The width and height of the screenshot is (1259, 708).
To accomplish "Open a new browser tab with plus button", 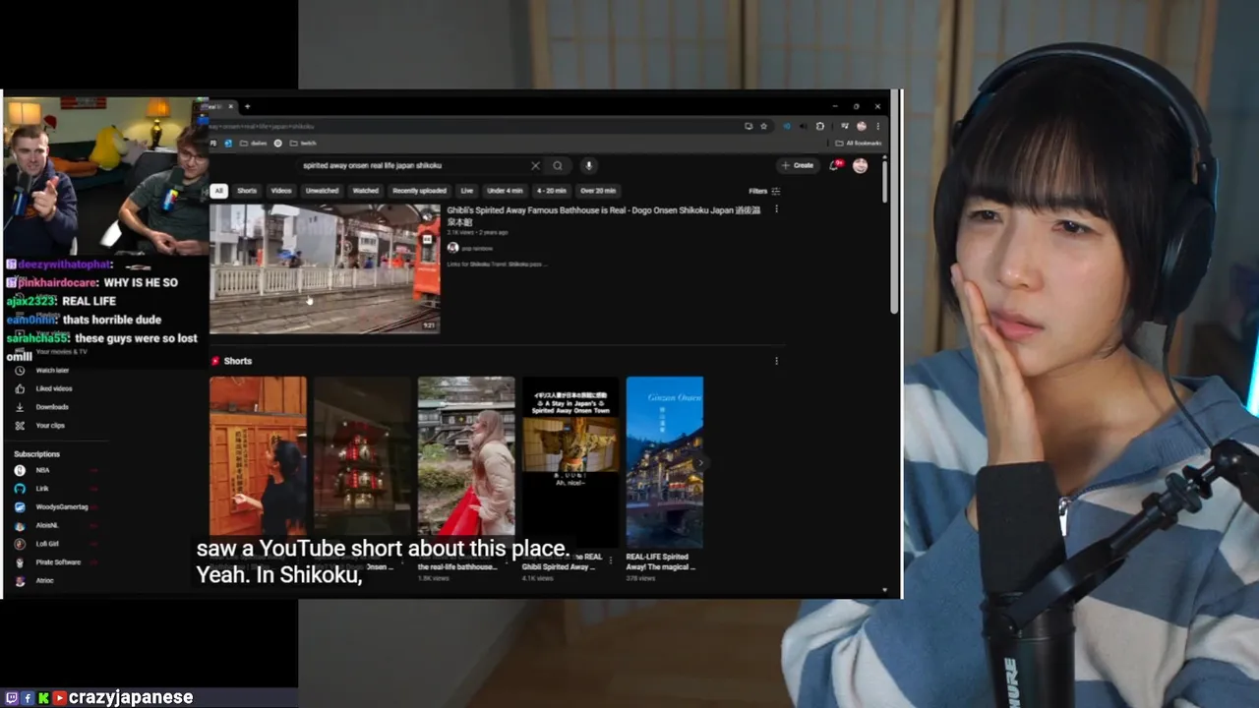I will pos(248,107).
